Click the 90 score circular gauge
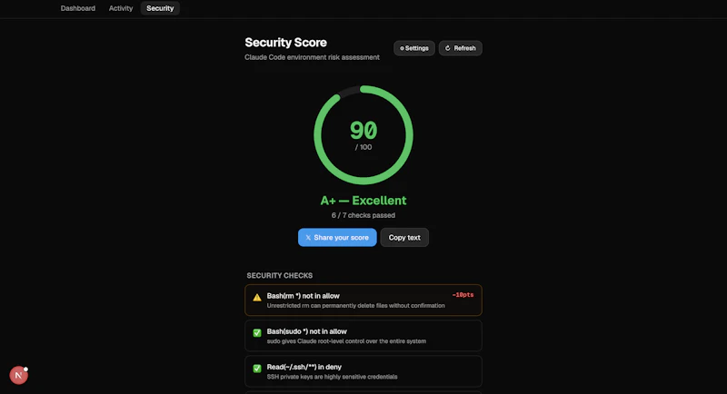727x394 pixels. click(363, 134)
